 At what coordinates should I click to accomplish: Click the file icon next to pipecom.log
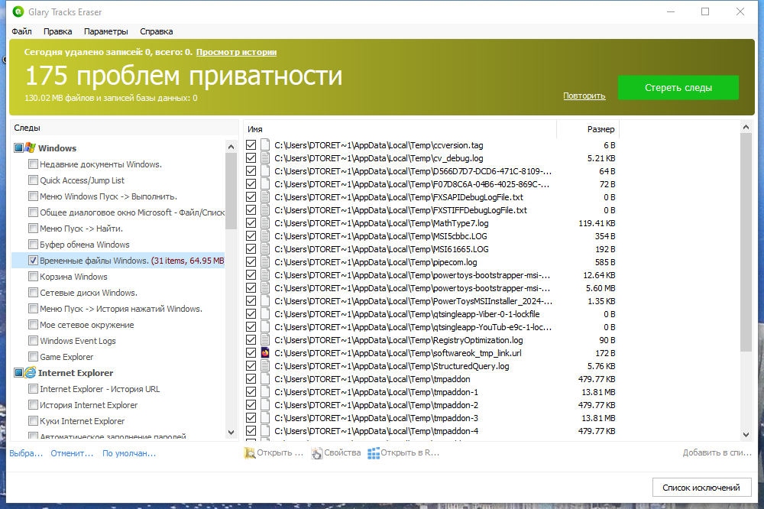[265, 262]
